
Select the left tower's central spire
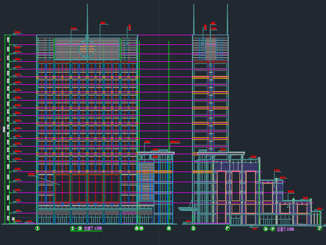[87, 18]
